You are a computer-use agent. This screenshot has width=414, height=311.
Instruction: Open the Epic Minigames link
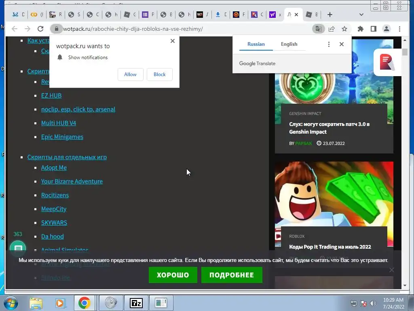click(x=62, y=137)
